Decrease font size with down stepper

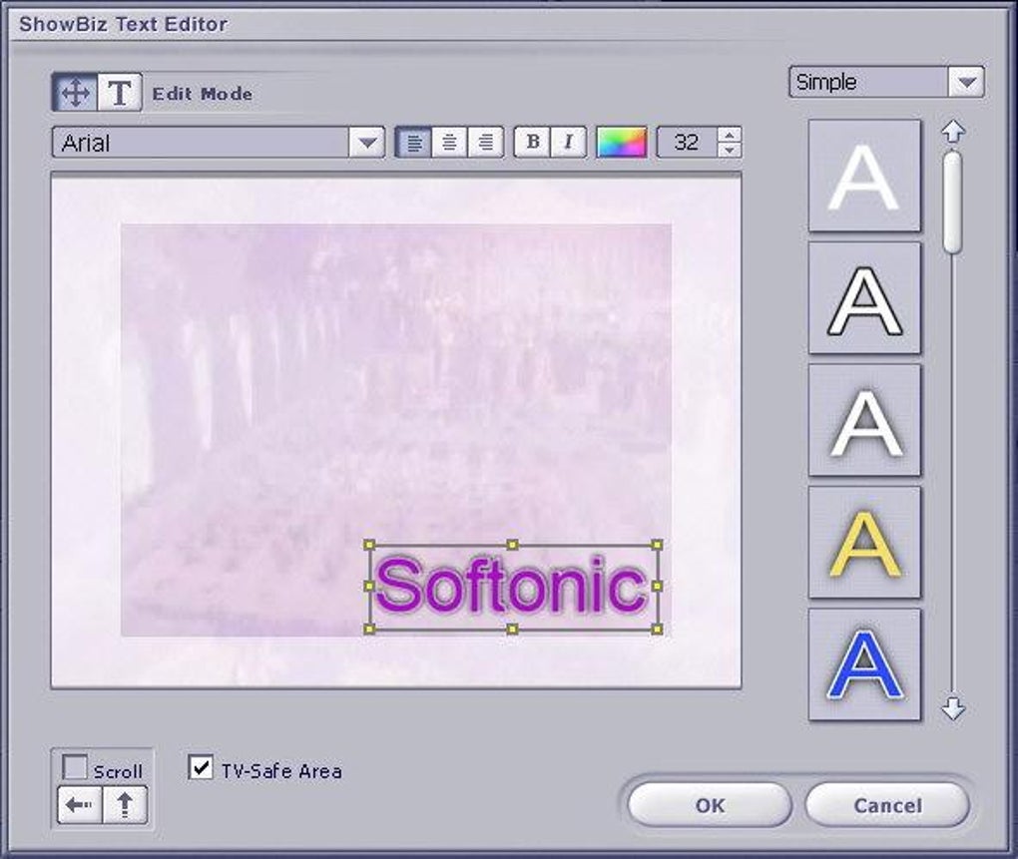pyautogui.click(x=730, y=150)
